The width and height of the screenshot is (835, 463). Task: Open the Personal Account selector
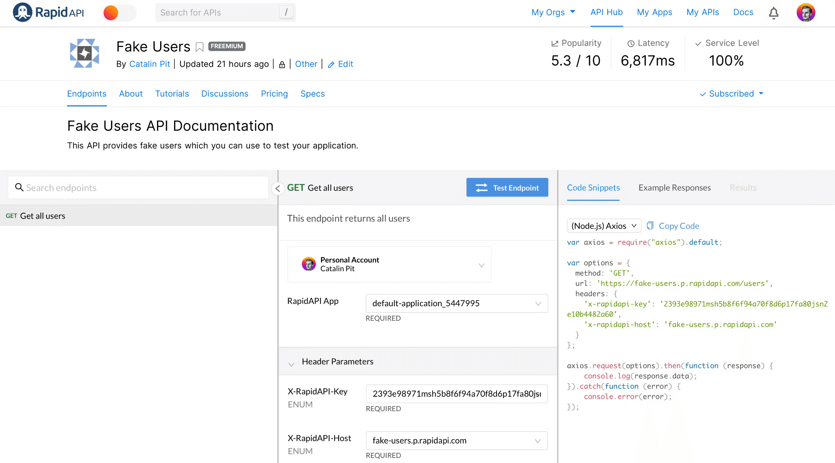389,264
